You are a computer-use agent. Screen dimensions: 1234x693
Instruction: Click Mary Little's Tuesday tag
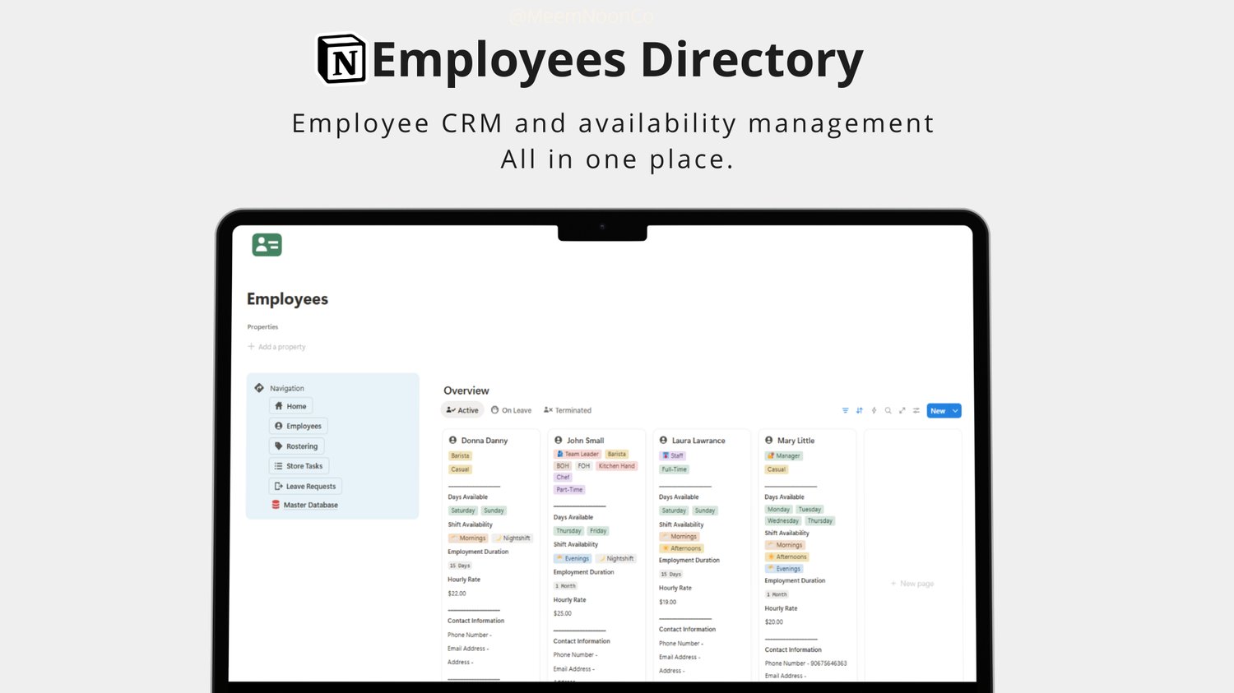[x=810, y=510]
